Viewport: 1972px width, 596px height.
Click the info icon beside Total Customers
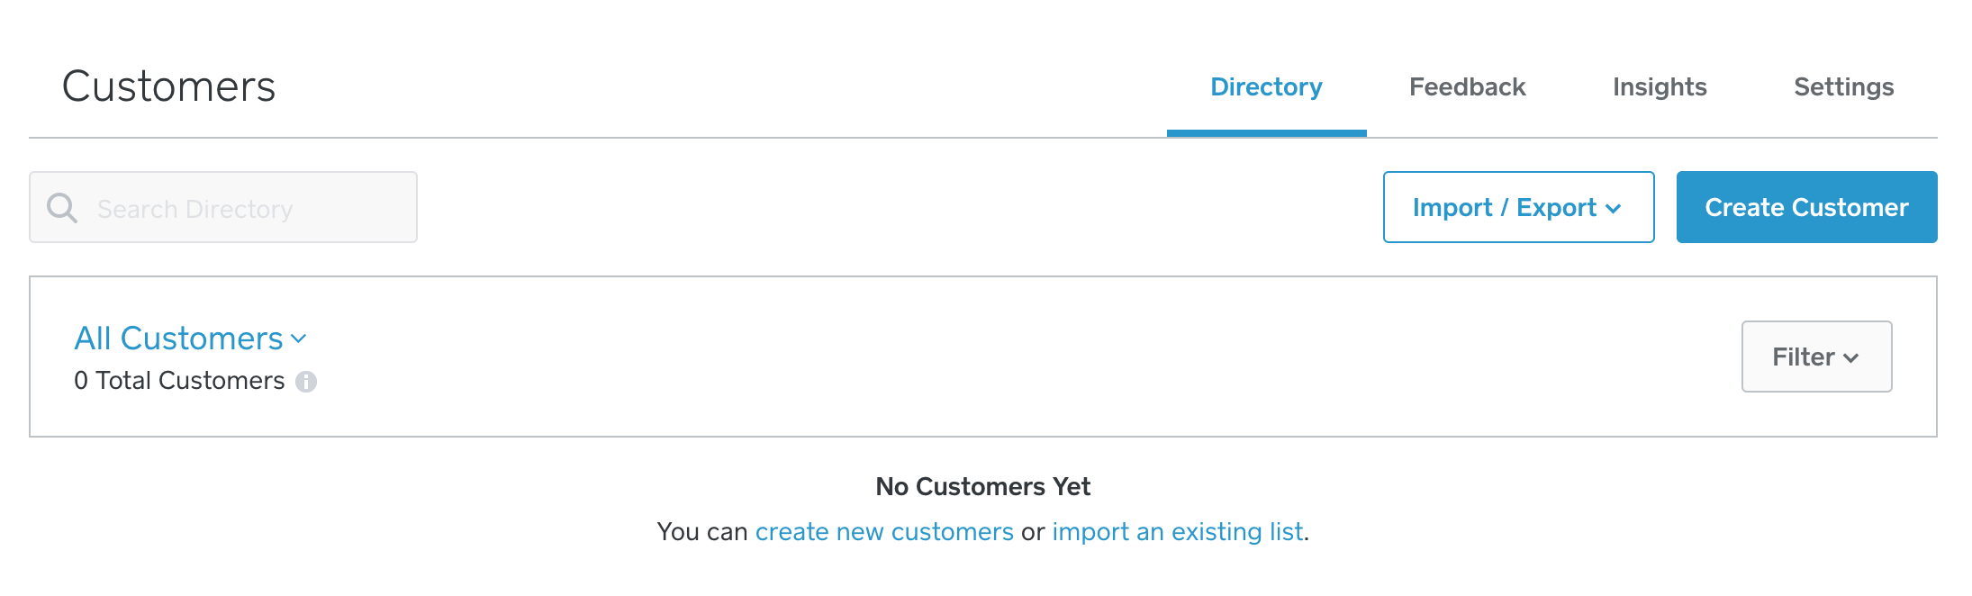[x=306, y=382]
